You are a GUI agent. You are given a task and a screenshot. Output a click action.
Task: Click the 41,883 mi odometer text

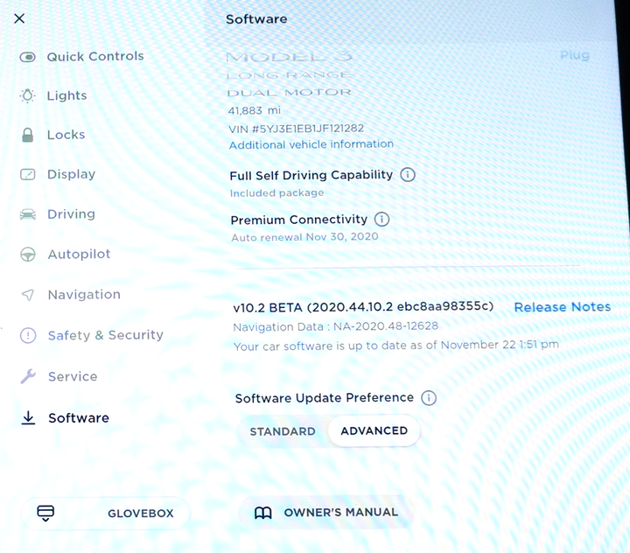click(255, 110)
